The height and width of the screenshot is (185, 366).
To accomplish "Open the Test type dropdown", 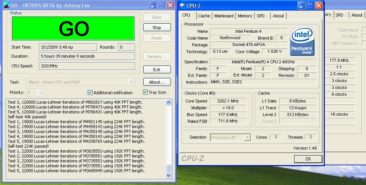I will tap(131, 82).
